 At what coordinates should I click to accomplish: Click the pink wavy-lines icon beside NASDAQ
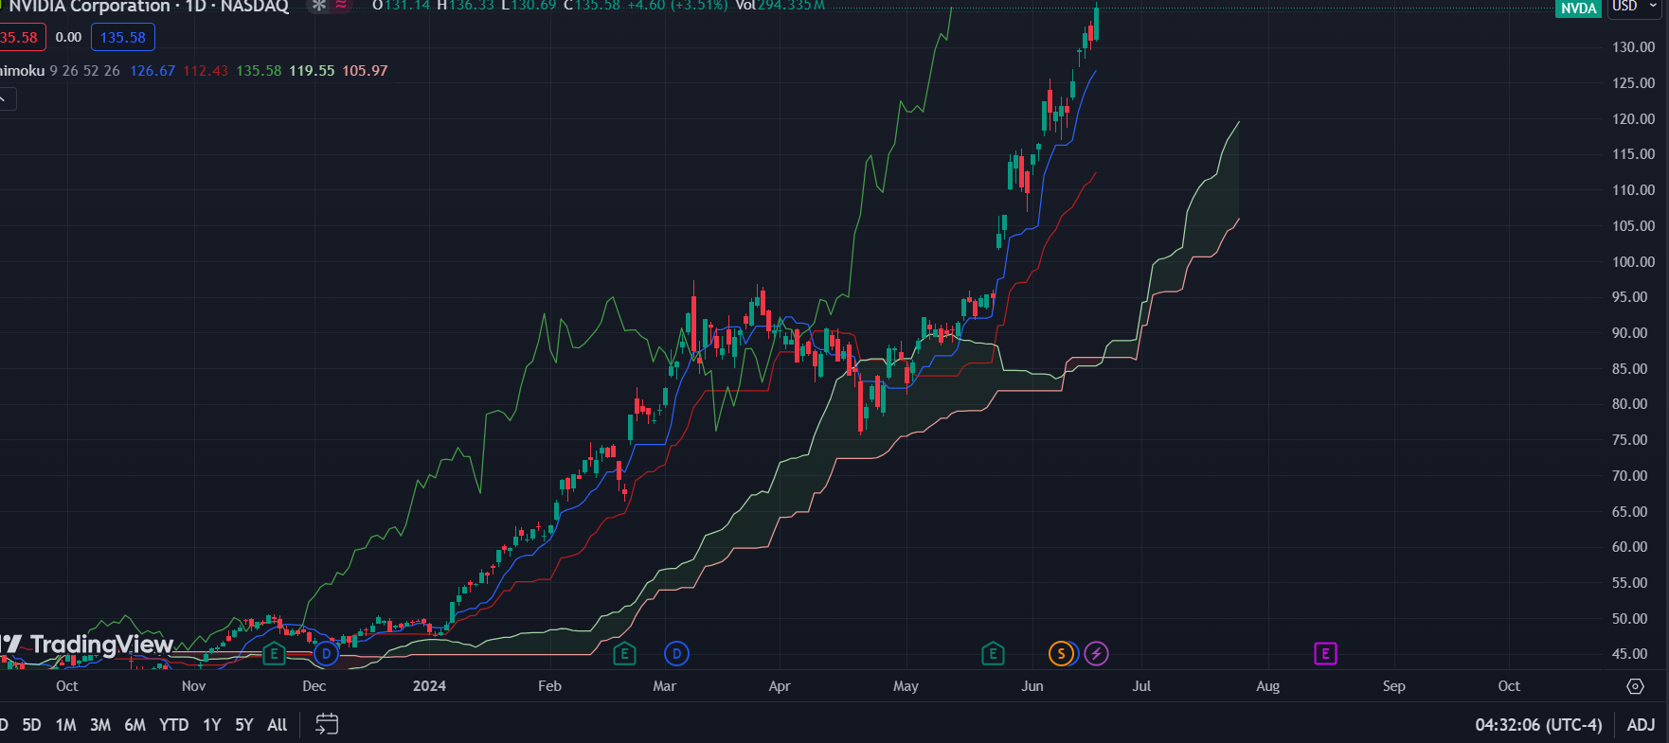click(x=341, y=6)
